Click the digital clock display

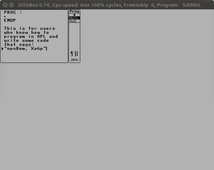pyautogui.click(x=75, y=54)
